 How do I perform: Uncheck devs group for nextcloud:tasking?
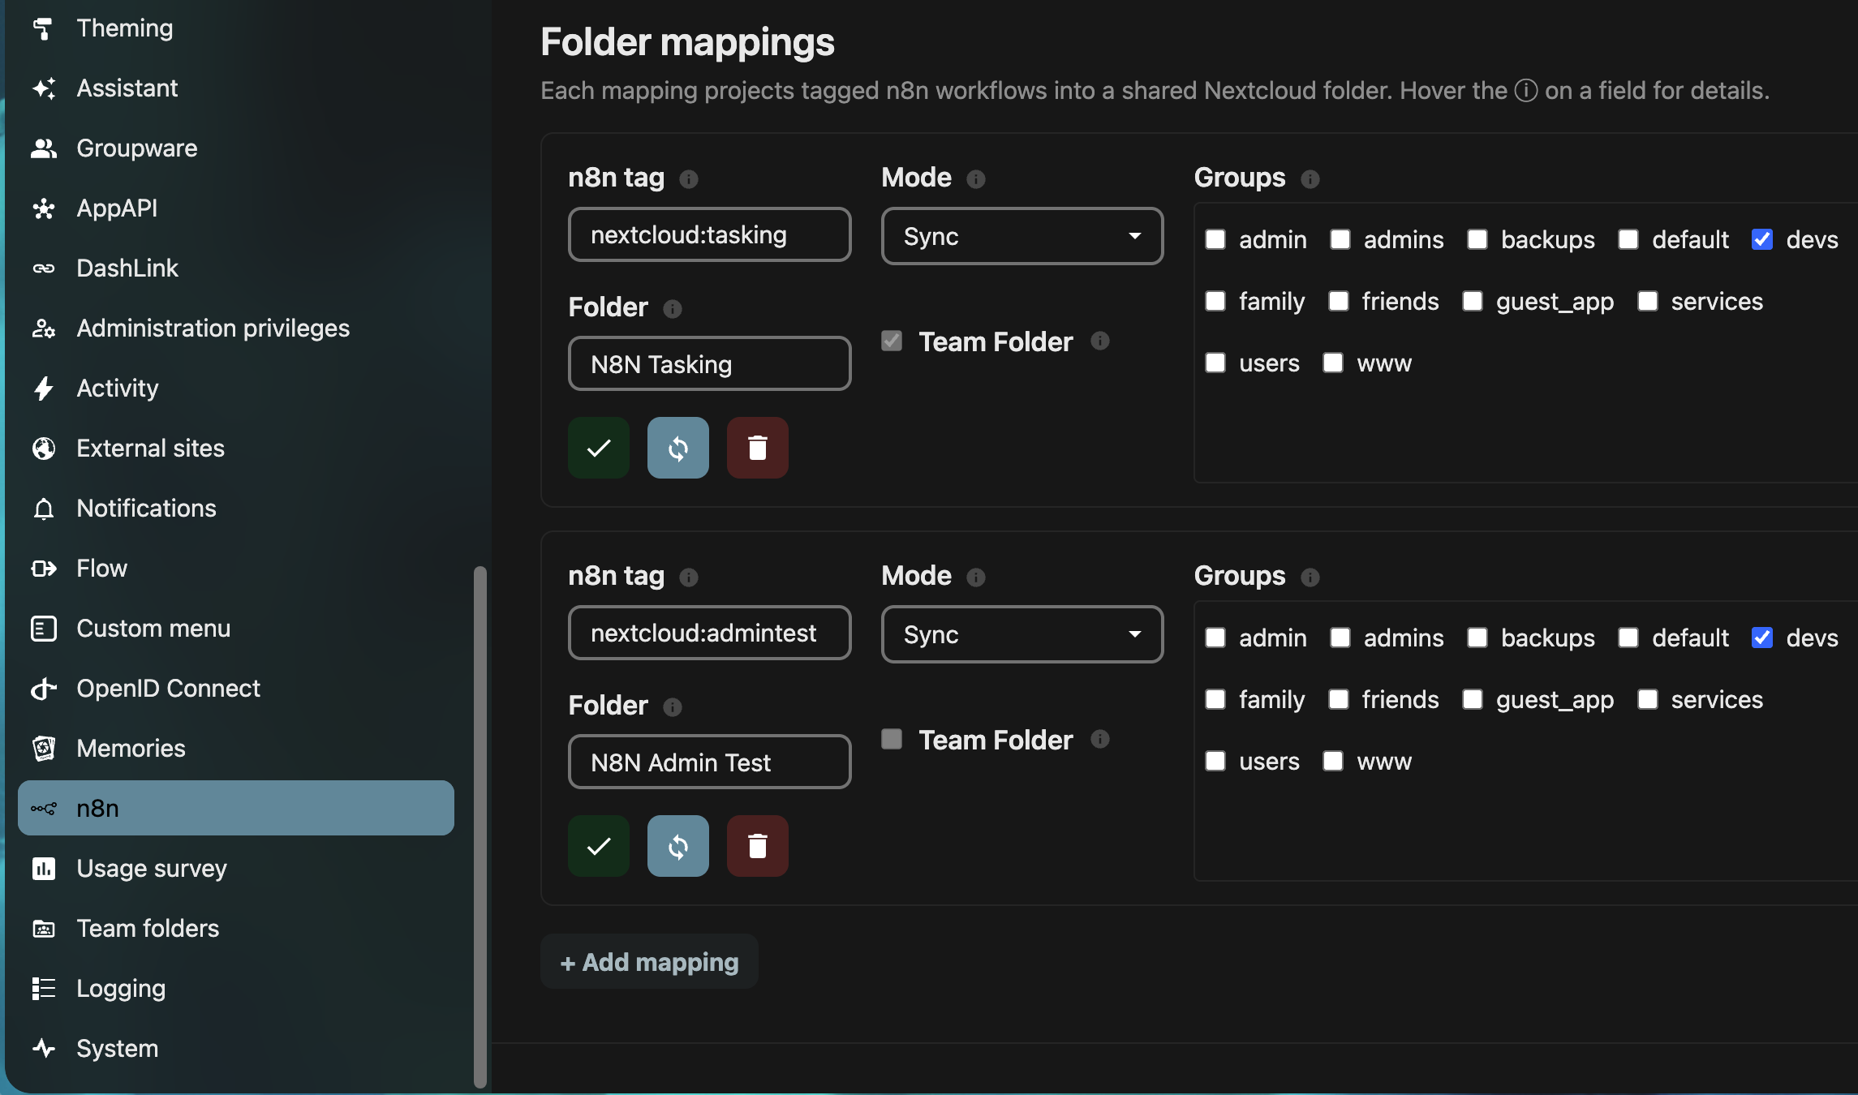coord(1762,239)
